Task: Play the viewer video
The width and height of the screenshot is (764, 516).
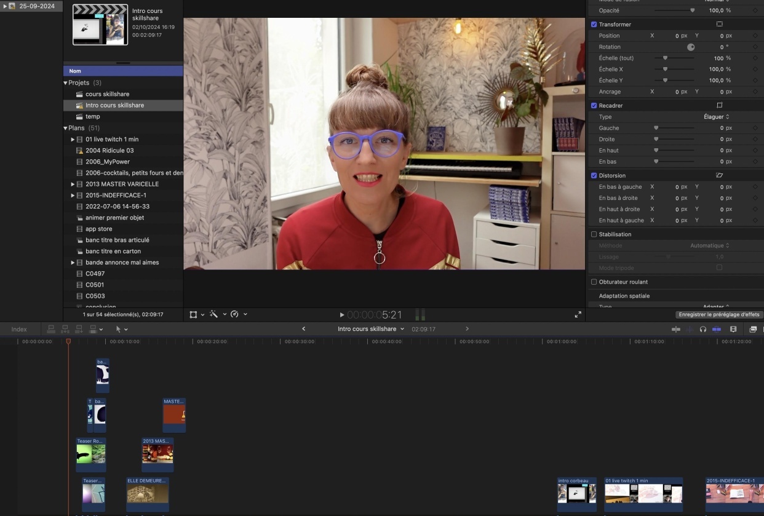Action: [342, 315]
